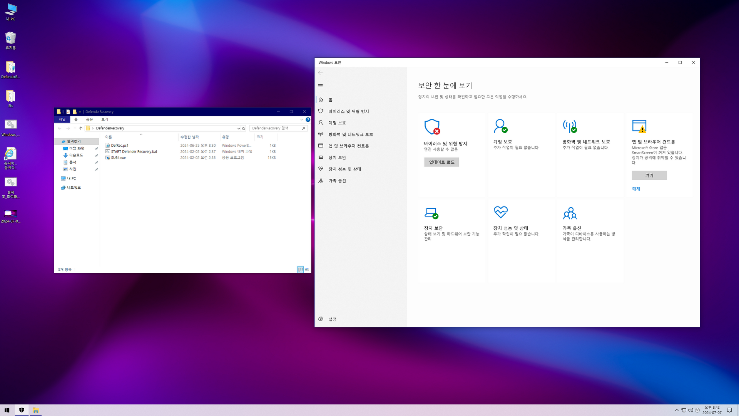The height and width of the screenshot is (416, 739).
Task: Switch Explorer to large icons view
Action: pos(307,270)
